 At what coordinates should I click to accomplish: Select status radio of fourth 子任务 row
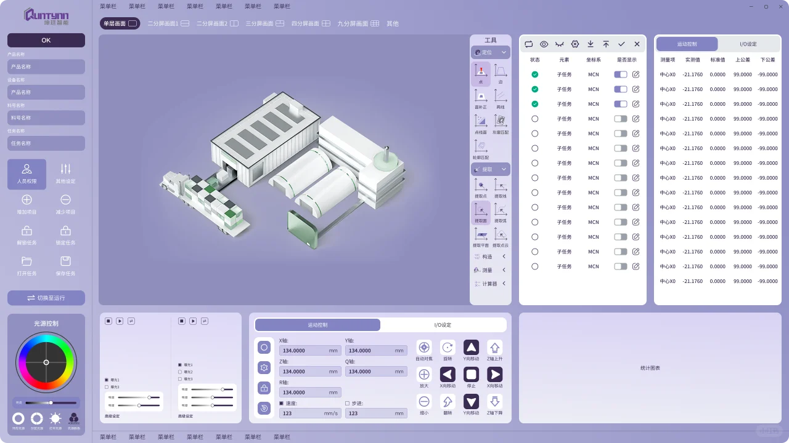coord(535,119)
